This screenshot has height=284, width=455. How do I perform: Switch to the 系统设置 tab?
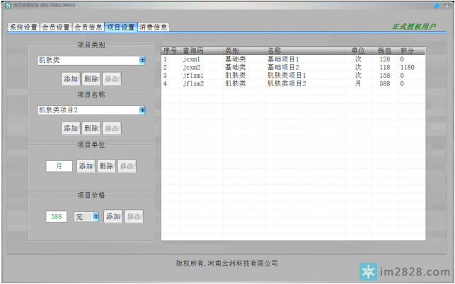tap(23, 28)
